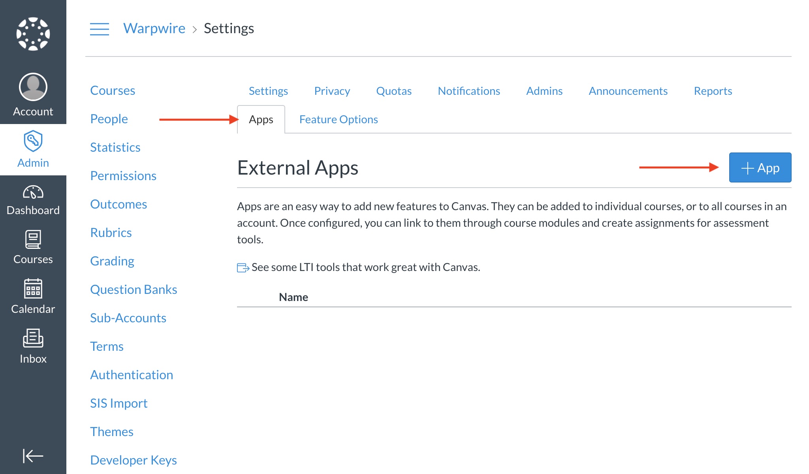Switch to the Notifications tab
809x474 pixels.
pos(469,91)
